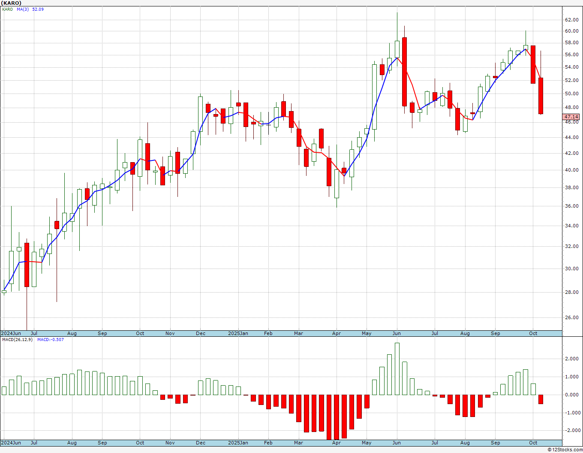Select the 36.00 price axis label
Screen dimensions: 583x453
pos(571,206)
